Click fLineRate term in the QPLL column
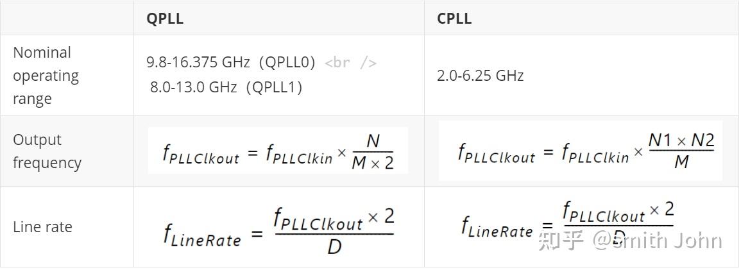This screenshot has height=270, width=741. [202, 236]
